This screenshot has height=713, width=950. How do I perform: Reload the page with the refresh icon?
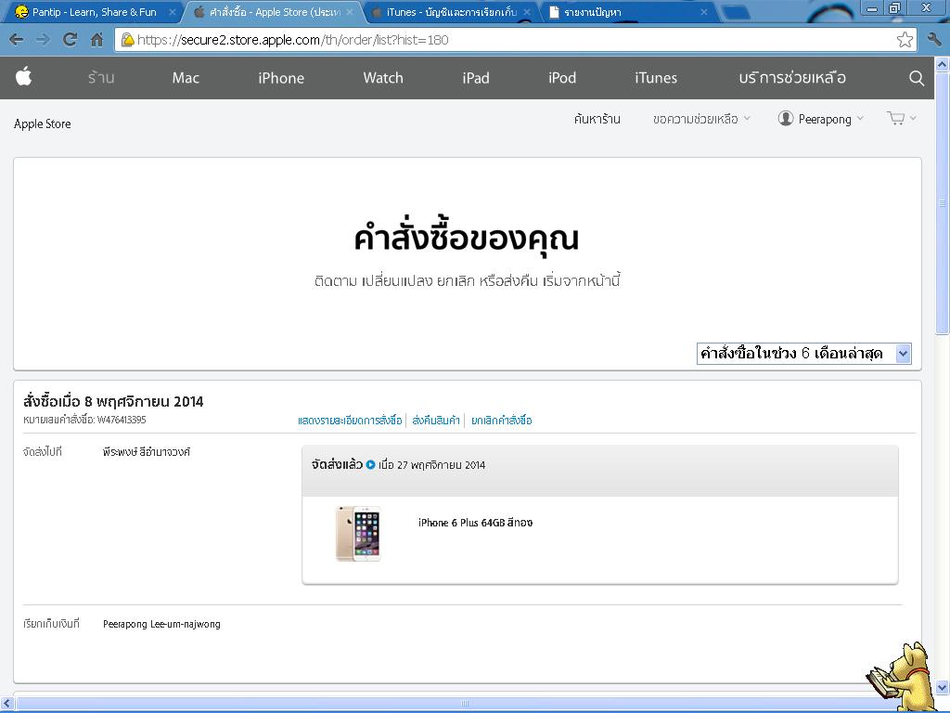(x=71, y=40)
